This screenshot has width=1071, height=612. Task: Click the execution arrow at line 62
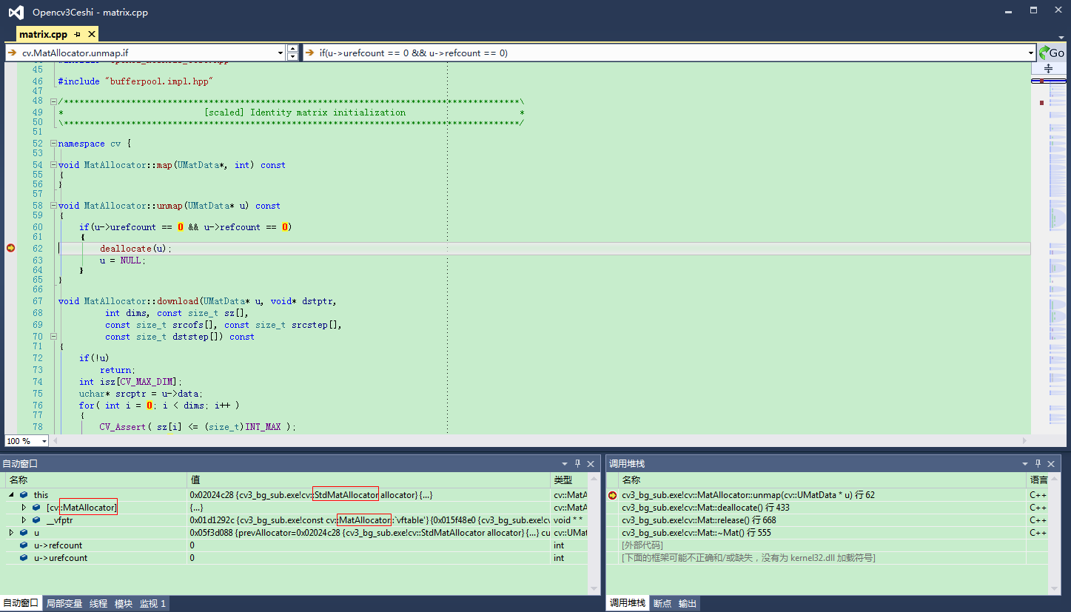pos(10,249)
